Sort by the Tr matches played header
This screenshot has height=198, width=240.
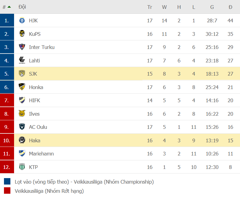[150, 7]
